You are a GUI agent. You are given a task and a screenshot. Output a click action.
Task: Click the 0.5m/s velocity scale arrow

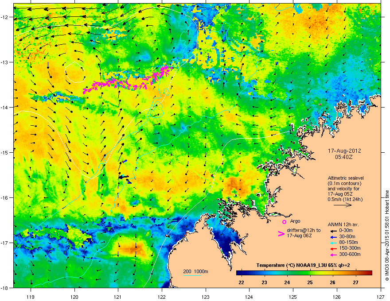pyautogui.click(x=343, y=205)
